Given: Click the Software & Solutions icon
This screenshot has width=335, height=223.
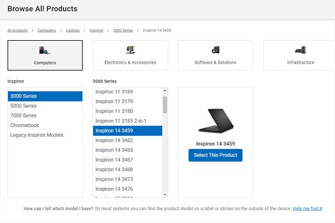Looking at the screenshot, I should click(x=216, y=50).
